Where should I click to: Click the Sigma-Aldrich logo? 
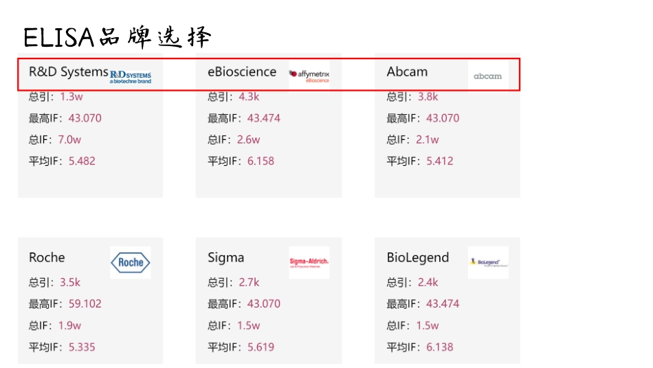(309, 262)
